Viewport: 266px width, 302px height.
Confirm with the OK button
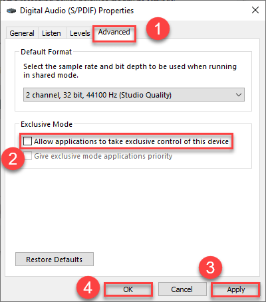pos(128,289)
